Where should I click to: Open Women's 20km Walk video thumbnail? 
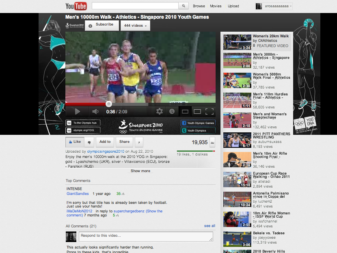coord(237,42)
